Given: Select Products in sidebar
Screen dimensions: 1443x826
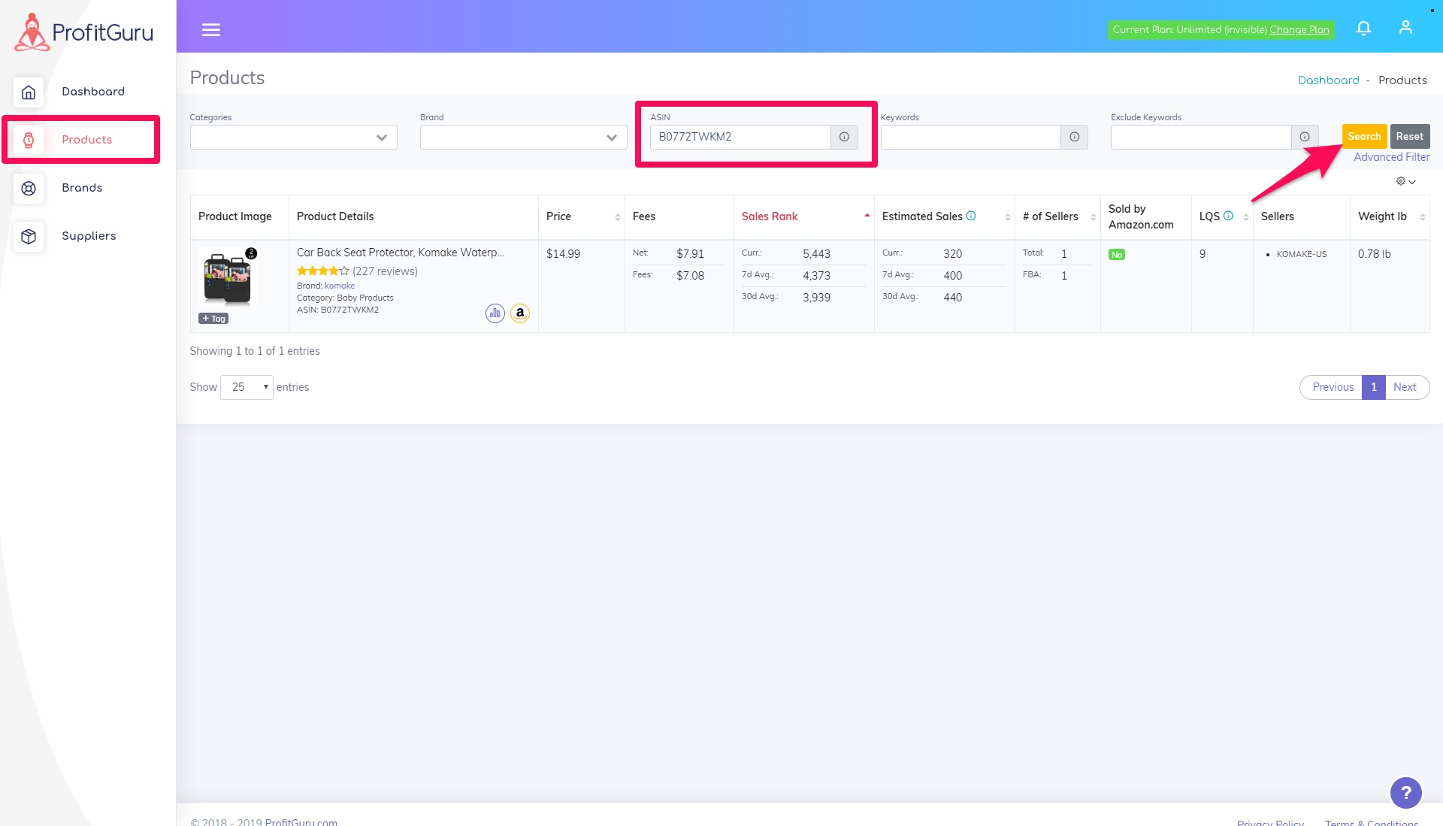Looking at the screenshot, I should [87, 140].
